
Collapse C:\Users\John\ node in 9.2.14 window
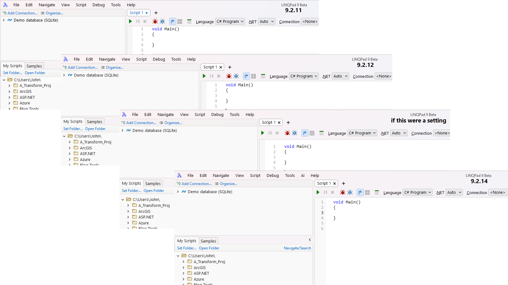178,256
